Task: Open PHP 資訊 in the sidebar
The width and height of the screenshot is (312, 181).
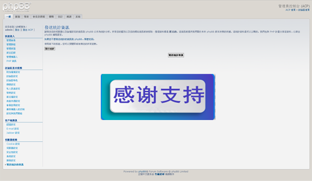Action: (12, 61)
